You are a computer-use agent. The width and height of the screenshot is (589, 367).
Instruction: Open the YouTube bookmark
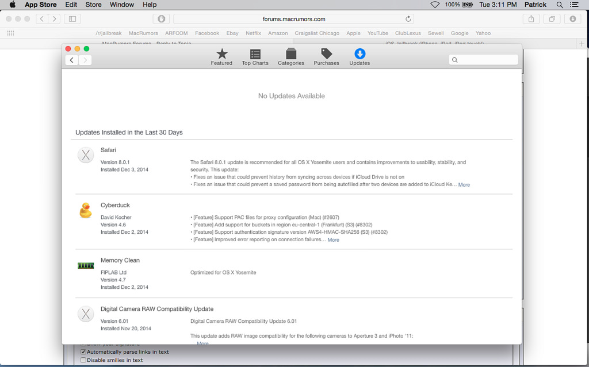click(377, 33)
